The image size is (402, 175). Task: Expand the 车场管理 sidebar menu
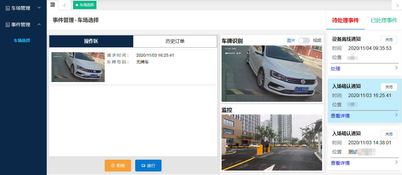point(39,8)
